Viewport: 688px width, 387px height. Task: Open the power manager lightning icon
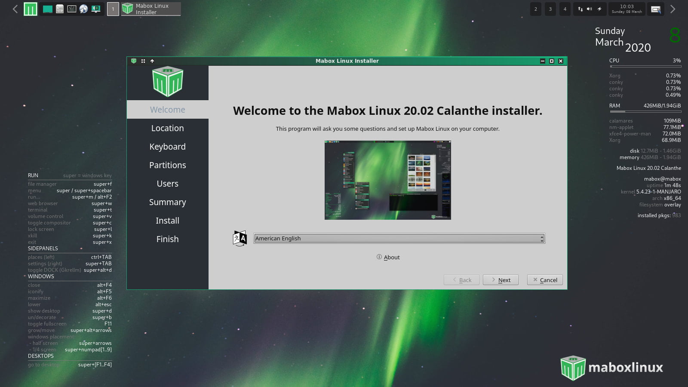pos(599,9)
